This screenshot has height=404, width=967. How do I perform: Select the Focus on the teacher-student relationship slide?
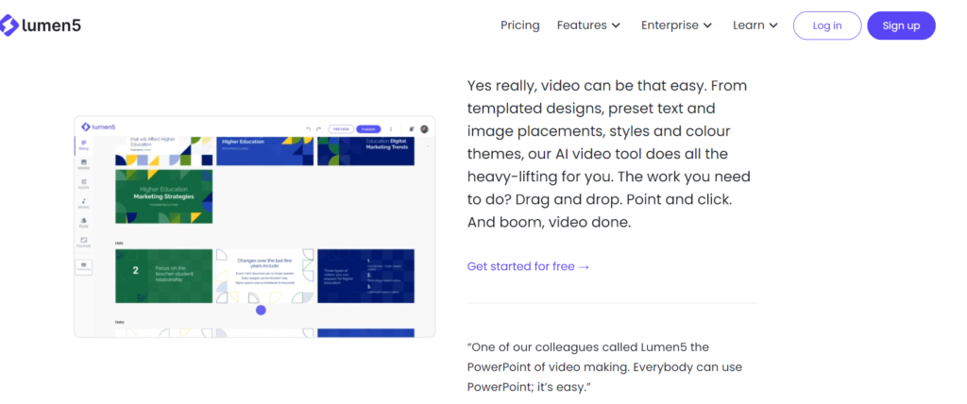pos(164,276)
